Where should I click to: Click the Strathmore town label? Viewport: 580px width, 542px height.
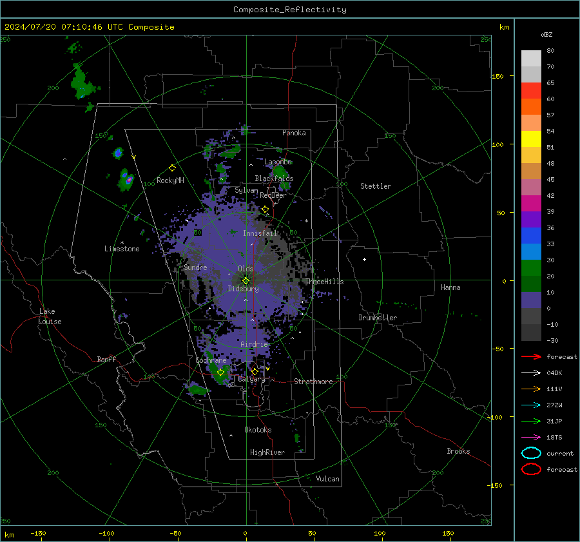(x=313, y=382)
